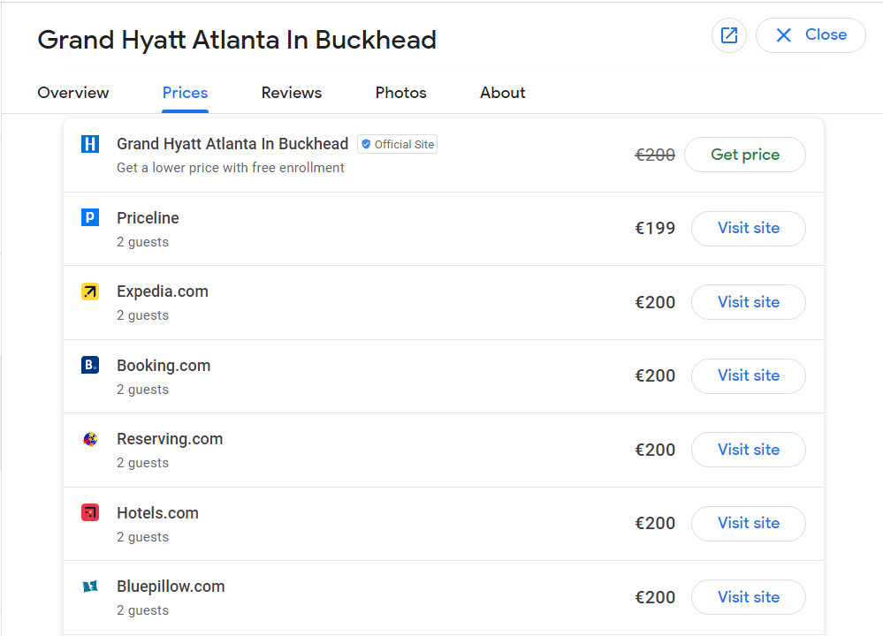
Task: Click the €200 Hotels.com price
Action: tap(655, 524)
